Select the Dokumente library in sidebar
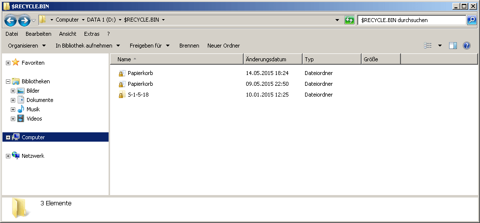The image size is (480, 223). click(39, 100)
